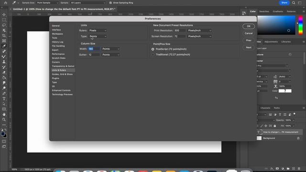This screenshot has width=306, height=172.
Task: Select the Crop tool
Action: (x=4, y=36)
